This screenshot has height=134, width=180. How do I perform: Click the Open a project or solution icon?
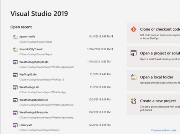click(x=133, y=53)
